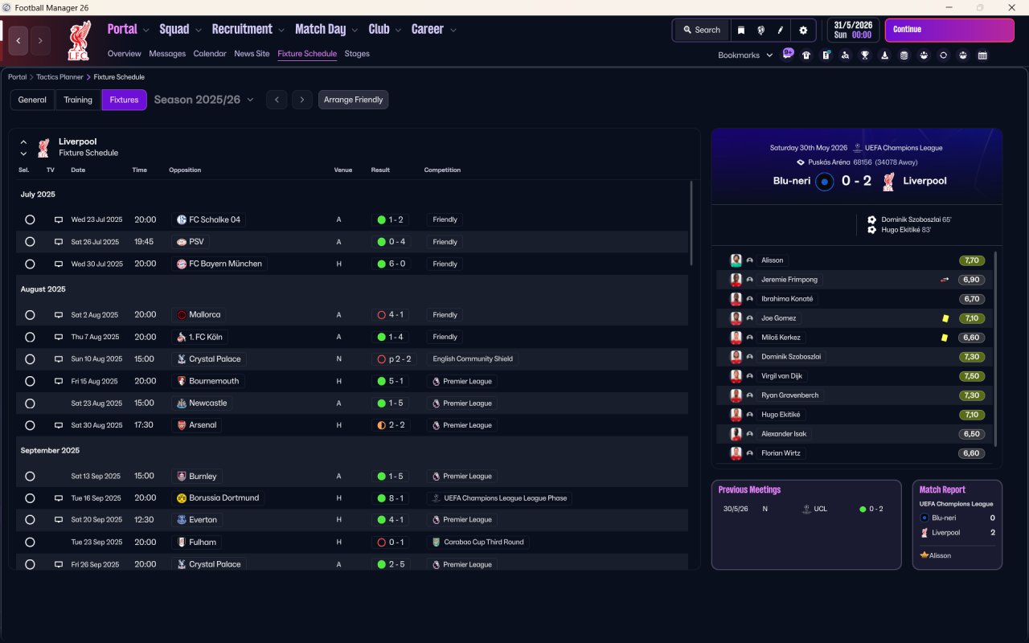1029x643 pixels.
Task: Select the Newcastle fixture radio button
Action: tap(30, 403)
